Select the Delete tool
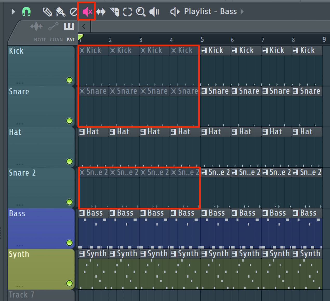The image size is (330, 301). [74, 12]
